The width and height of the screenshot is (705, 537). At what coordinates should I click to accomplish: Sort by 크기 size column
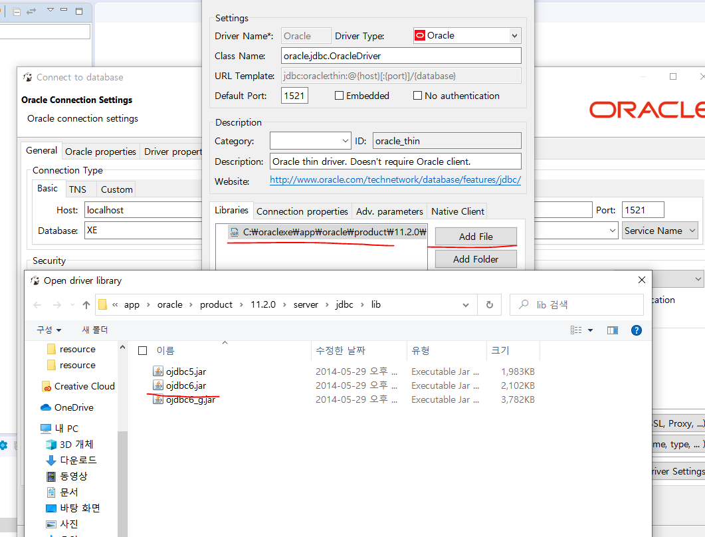[500, 351]
